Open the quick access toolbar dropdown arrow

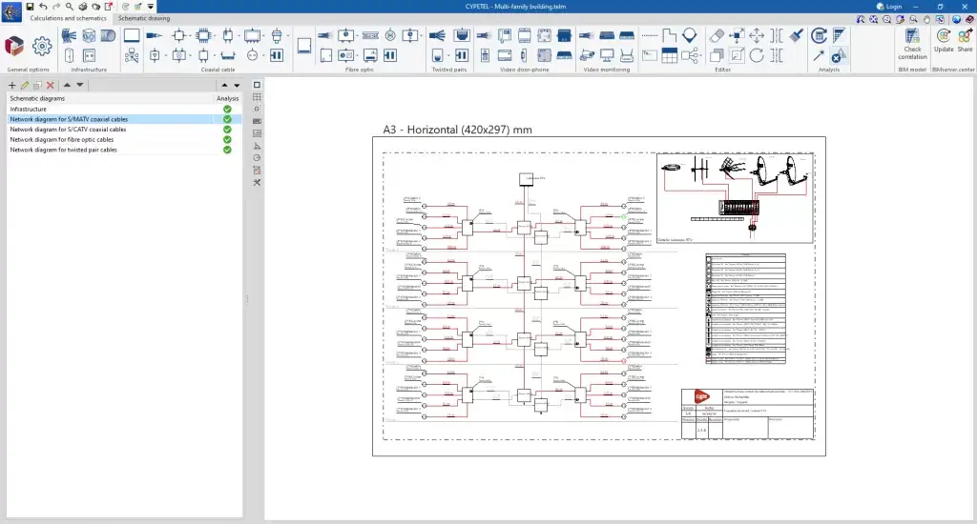click(x=151, y=7)
